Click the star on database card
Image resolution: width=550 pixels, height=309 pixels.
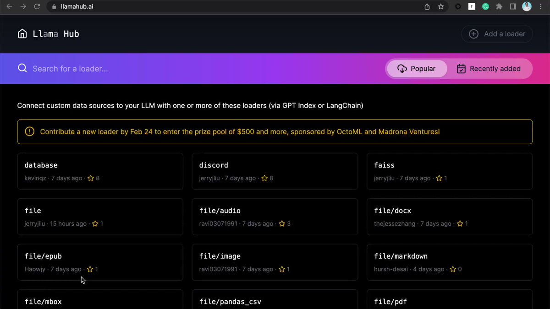tap(91, 178)
